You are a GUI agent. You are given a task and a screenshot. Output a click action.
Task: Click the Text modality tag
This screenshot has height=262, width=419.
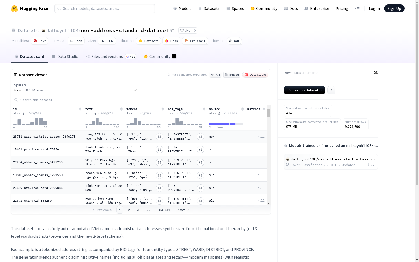pos(40,41)
